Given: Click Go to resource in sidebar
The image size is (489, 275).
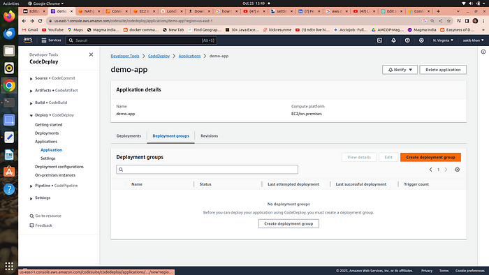Looking at the screenshot, I should (x=45, y=216).
